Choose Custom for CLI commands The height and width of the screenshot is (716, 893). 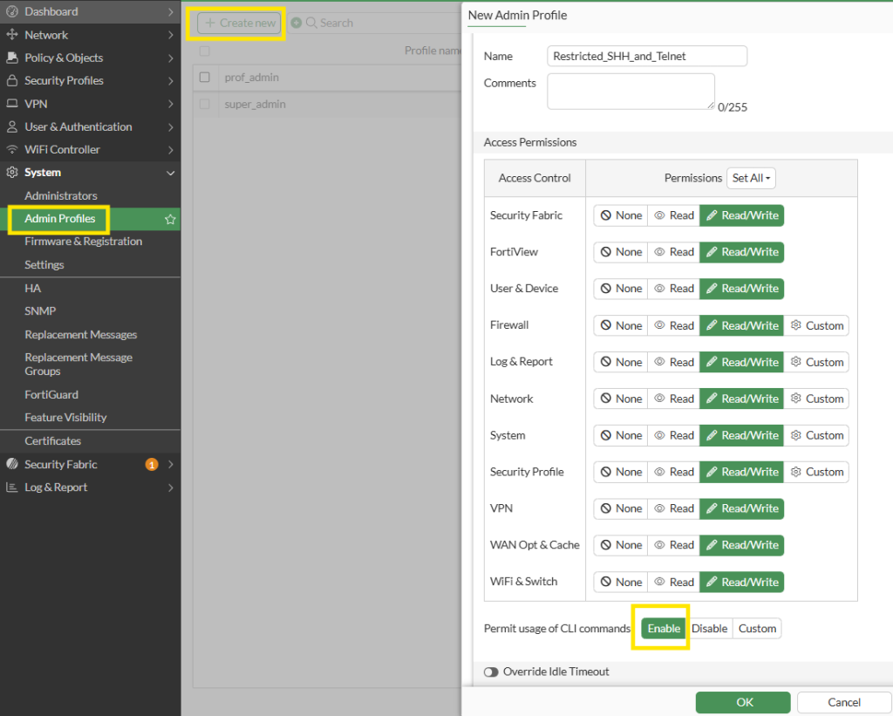coord(757,628)
